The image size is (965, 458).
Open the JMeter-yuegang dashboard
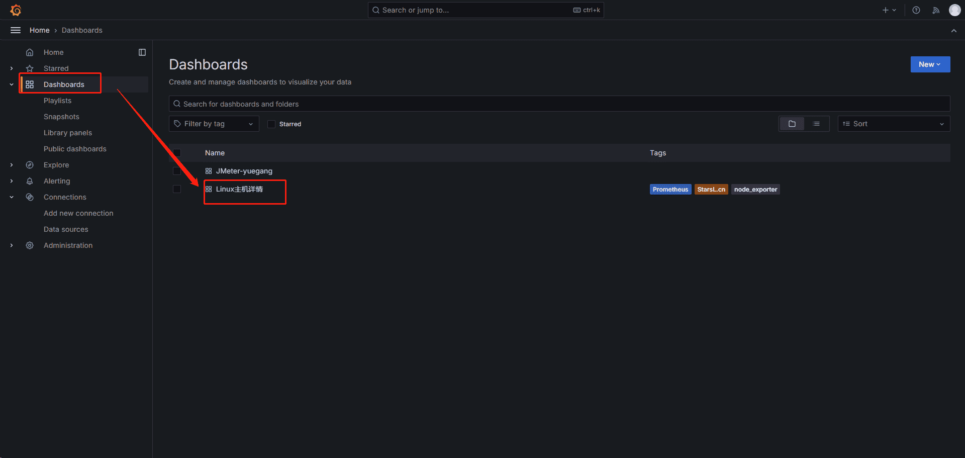pos(244,171)
